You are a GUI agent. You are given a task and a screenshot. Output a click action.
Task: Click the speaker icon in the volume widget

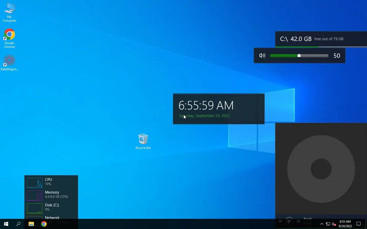[x=262, y=55]
